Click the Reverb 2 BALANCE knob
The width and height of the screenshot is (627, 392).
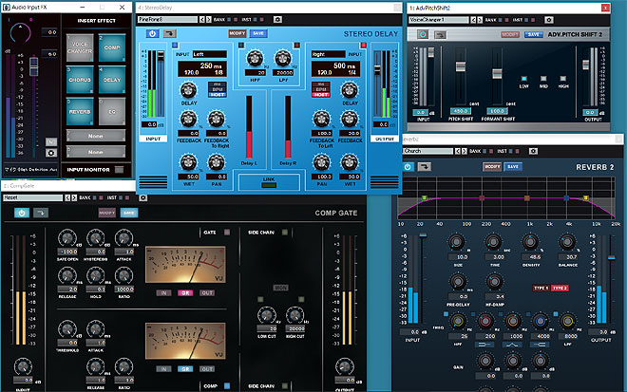(x=567, y=242)
